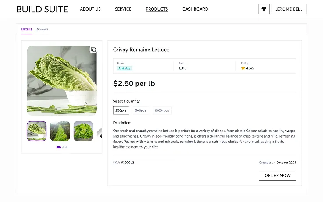Navigate to the Dashboard

coord(195,9)
